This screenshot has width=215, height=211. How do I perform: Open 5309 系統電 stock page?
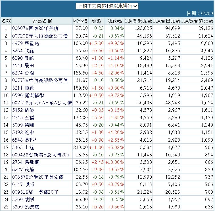[x=26, y=207]
